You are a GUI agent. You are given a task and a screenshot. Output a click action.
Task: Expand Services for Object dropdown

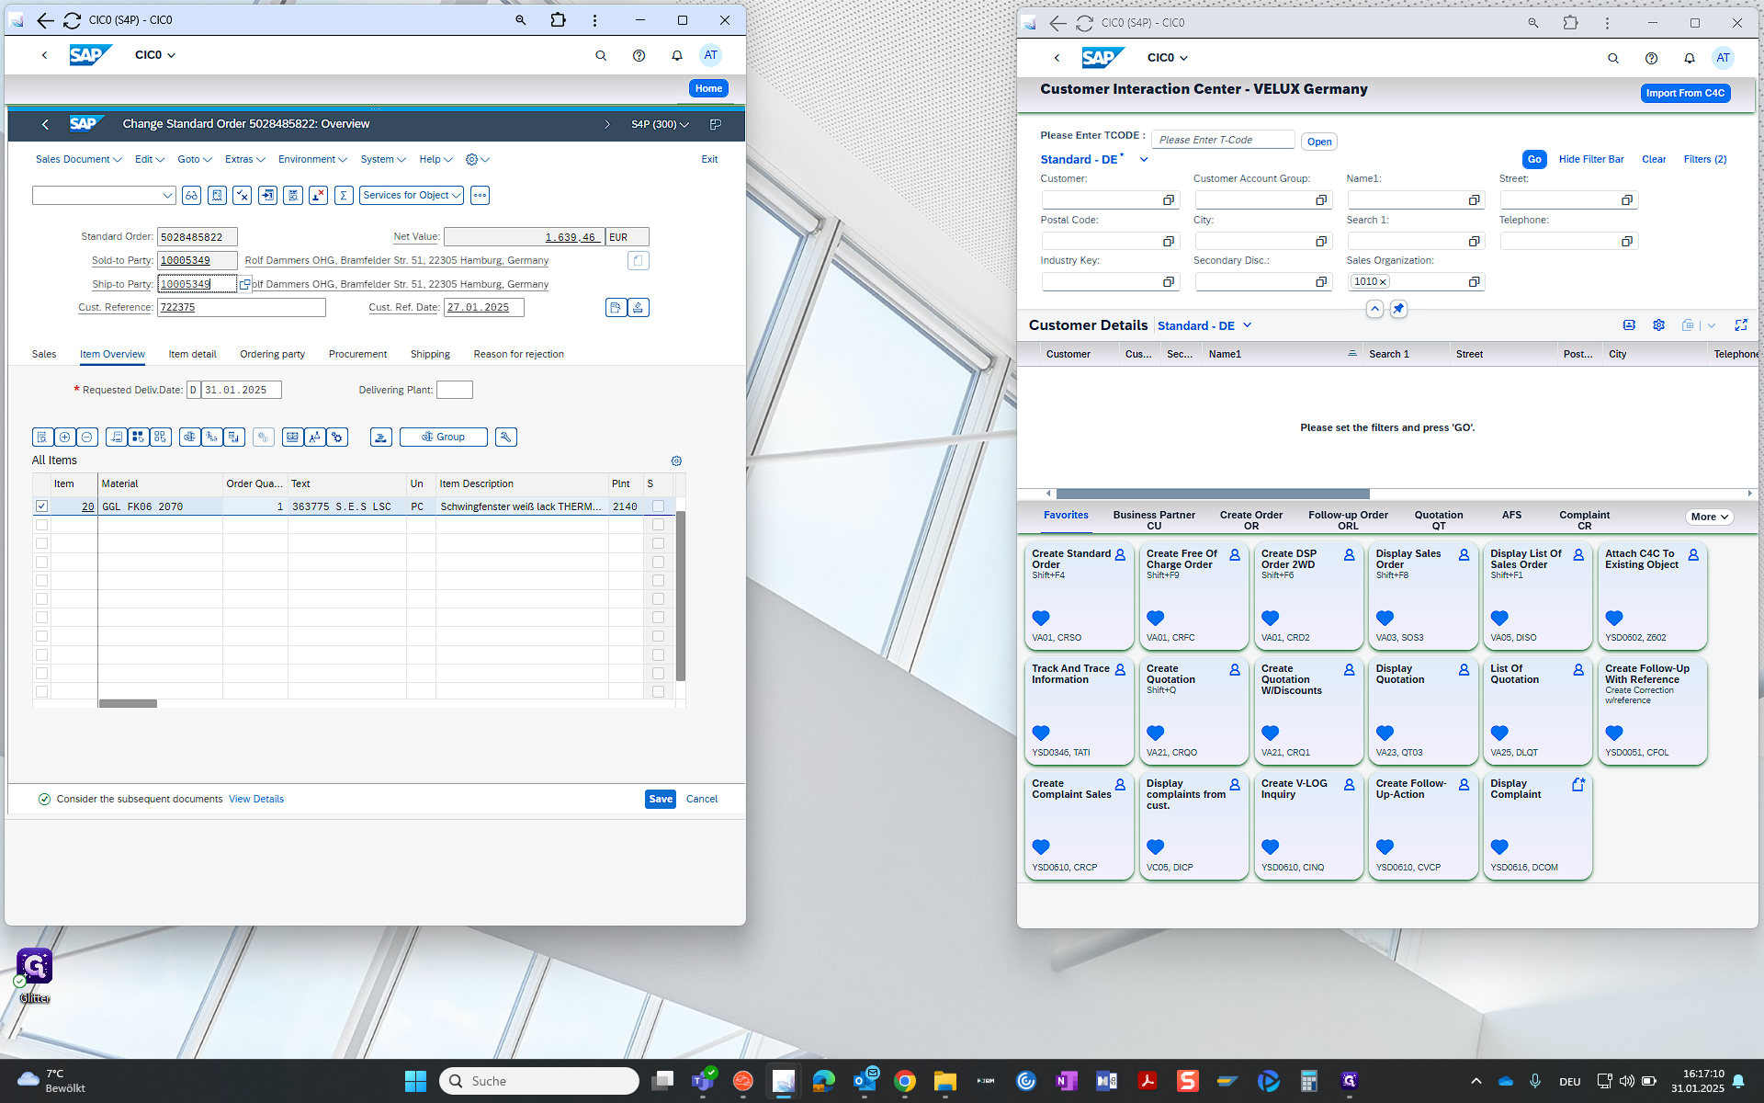411,195
